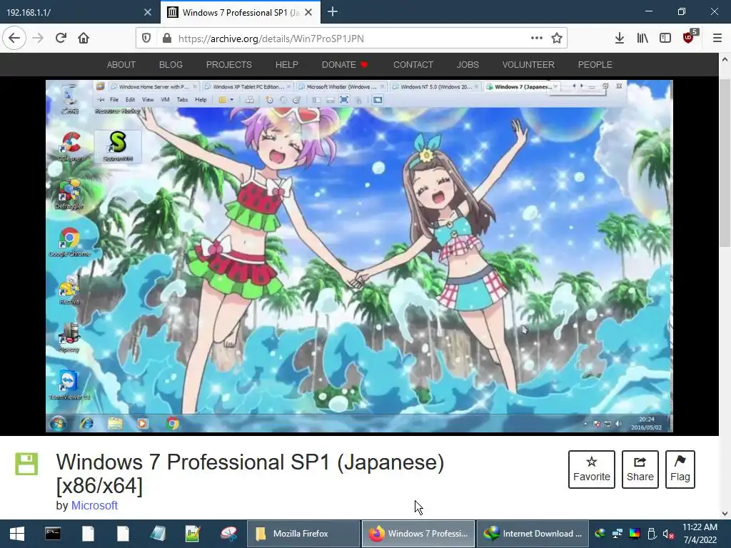The width and height of the screenshot is (731, 548).
Task: Click the Share button
Action: pyautogui.click(x=640, y=470)
